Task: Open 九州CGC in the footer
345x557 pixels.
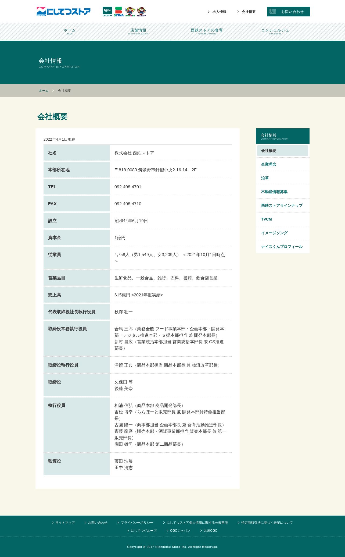Action: pos(210,531)
